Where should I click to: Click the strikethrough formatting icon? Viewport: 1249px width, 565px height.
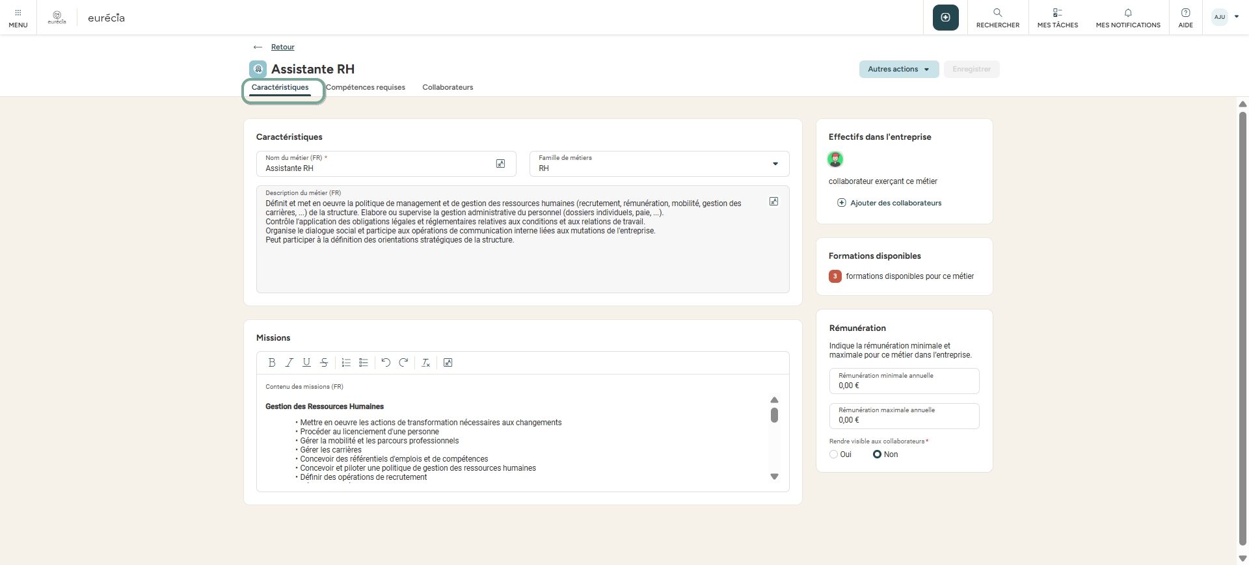[x=324, y=363]
